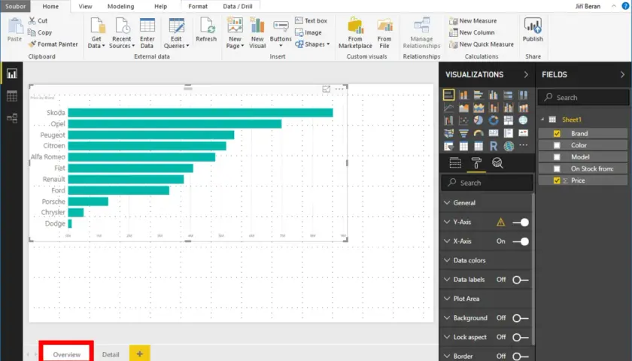Turn off the X-Axis switch
Viewport: 632px width, 361px height.
pos(521,241)
